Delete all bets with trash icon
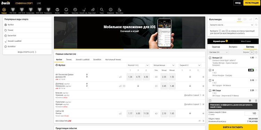 [256, 100]
